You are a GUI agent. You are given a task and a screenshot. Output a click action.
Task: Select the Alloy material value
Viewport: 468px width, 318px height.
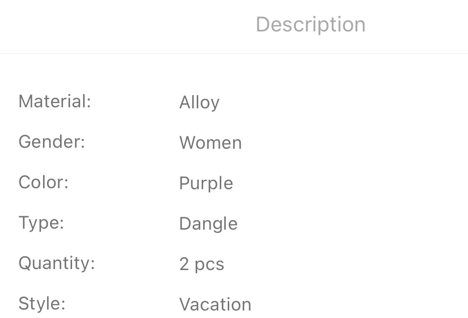[199, 102]
